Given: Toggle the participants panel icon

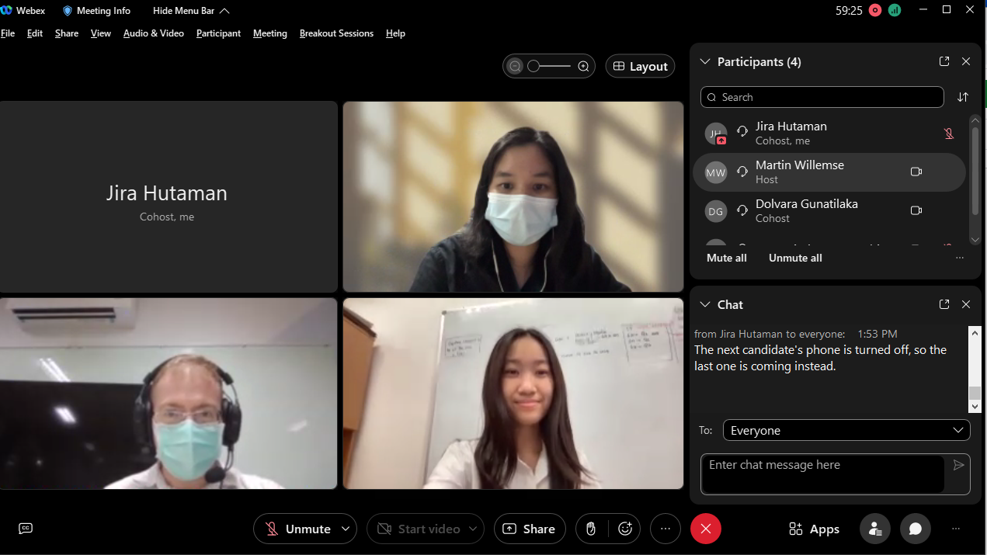Looking at the screenshot, I should tap(875, 529).
